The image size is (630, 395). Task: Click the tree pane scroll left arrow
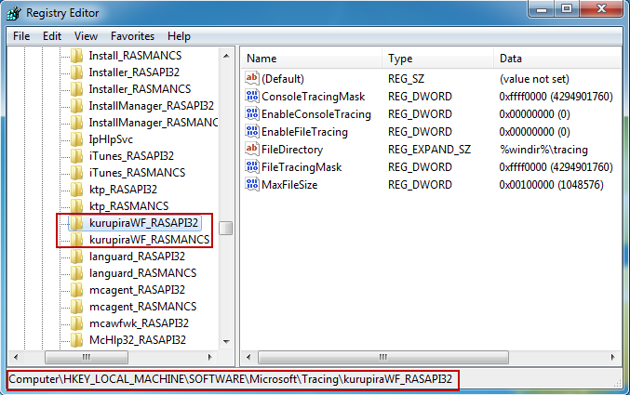16,357
